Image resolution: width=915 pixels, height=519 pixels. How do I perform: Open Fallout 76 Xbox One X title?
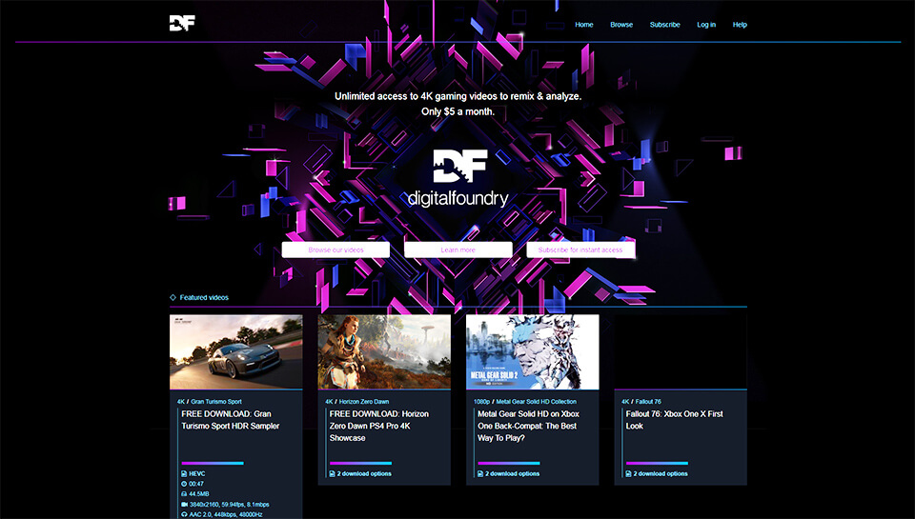[674, 420]
